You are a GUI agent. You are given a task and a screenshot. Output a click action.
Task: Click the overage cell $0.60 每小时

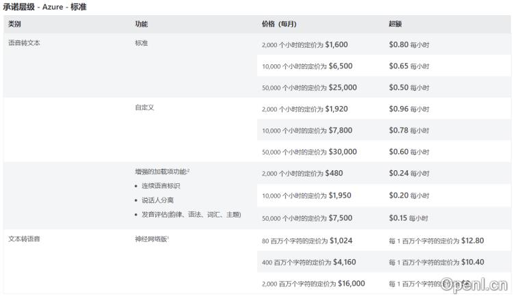pyautogui.click(x=409, y=152)
